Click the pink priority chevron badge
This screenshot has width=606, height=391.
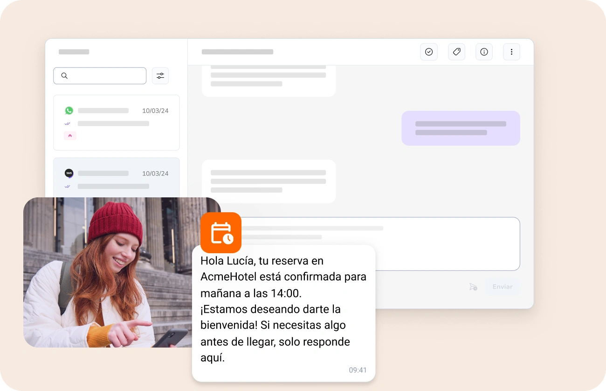click(70, 135)
